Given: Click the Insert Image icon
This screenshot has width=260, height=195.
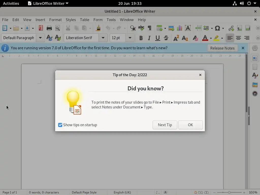Looking at the screenshot, I should [171, 28].
